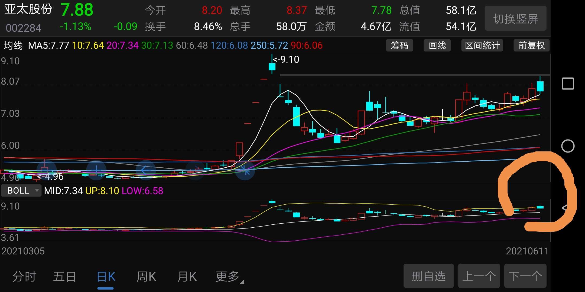Click the latest cyan candlestick on chart

(x=540, y=86)
